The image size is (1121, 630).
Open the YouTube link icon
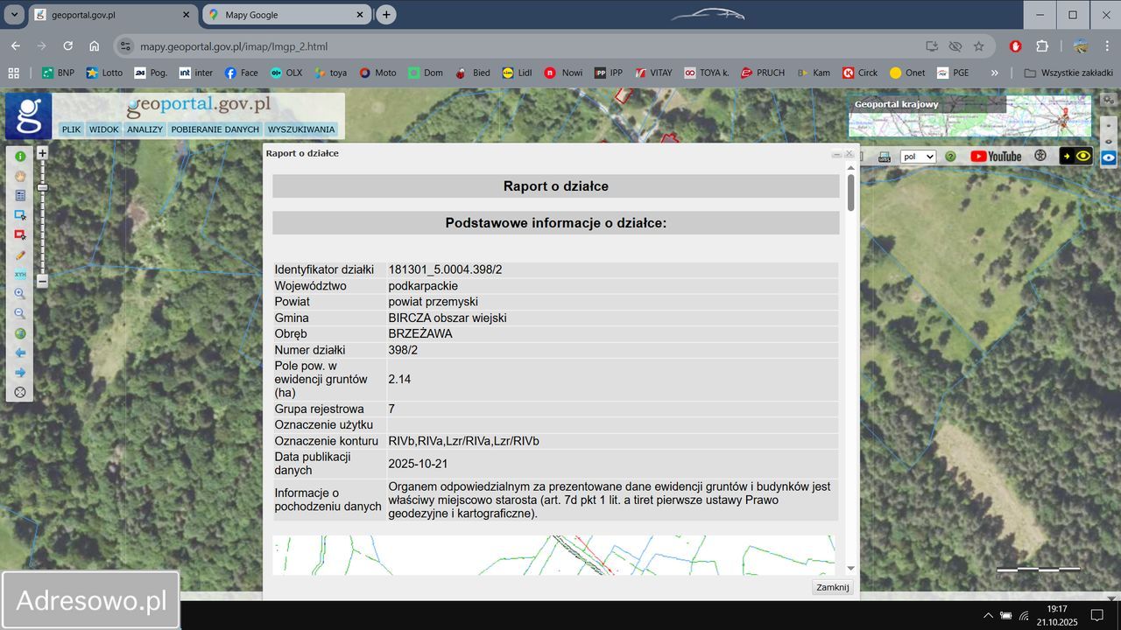[x=994, y=157]
